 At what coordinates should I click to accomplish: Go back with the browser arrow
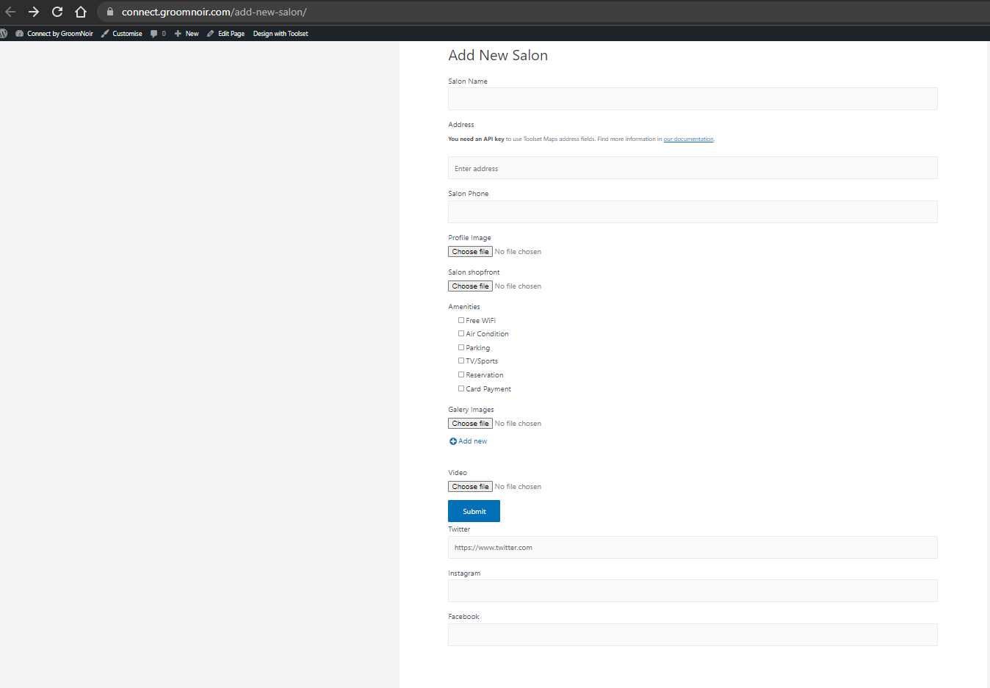(10, 12)
